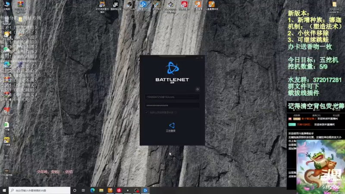Click the 挖机数量：5/9 overlay text
Viewport: 345px width, 194px height.
pyautogui.click(x=307, y=67)
